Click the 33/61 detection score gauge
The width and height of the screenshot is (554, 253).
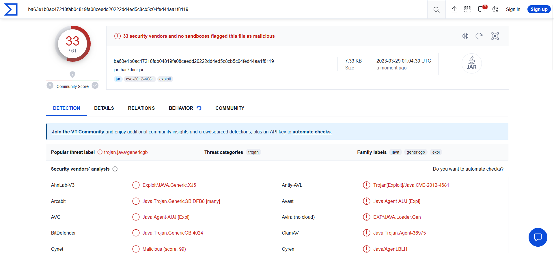[72, 44]
